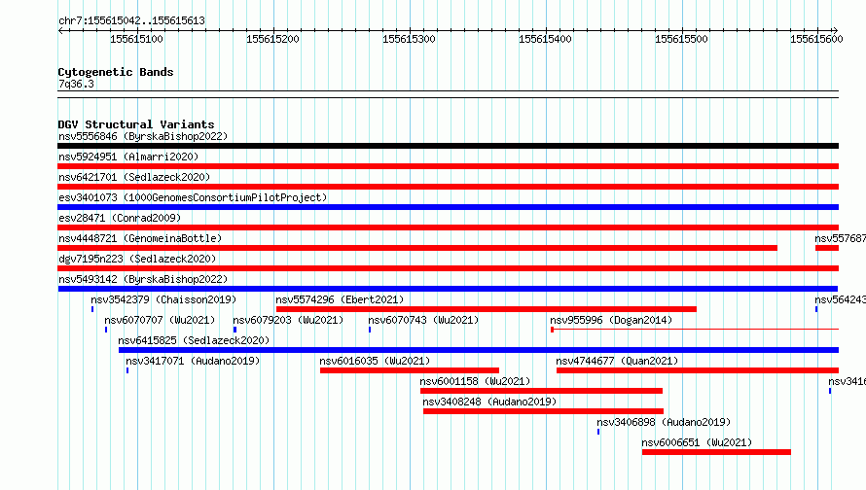Click ruler position 155615200
Image resolution: width=866 pixels, height=490 pixels.
coord(272,39)
